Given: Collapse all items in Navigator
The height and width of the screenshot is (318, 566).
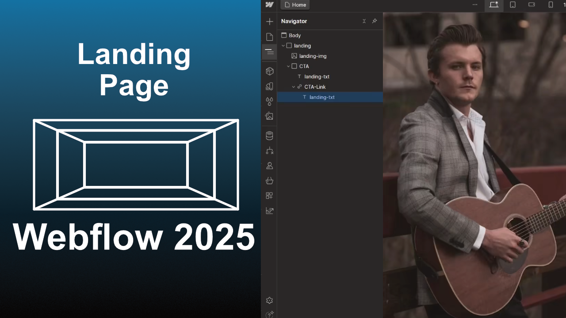Looking at the screenshot, I should coord(364,21).
